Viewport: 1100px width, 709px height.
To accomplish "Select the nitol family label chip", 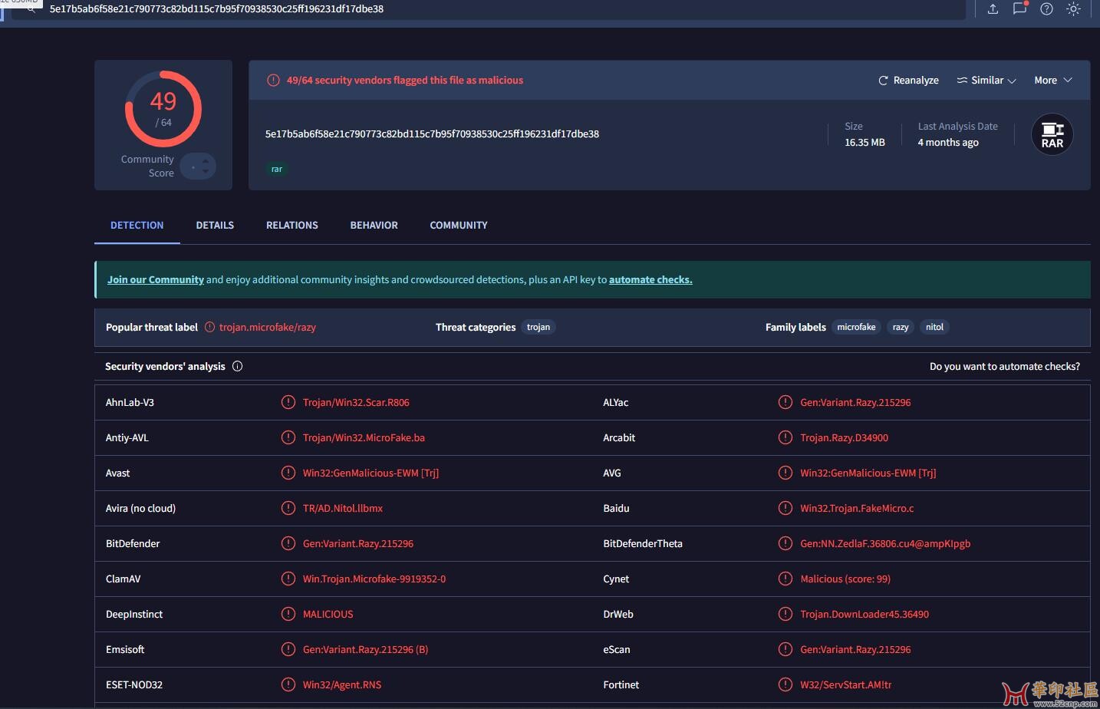I will point(934,327).
